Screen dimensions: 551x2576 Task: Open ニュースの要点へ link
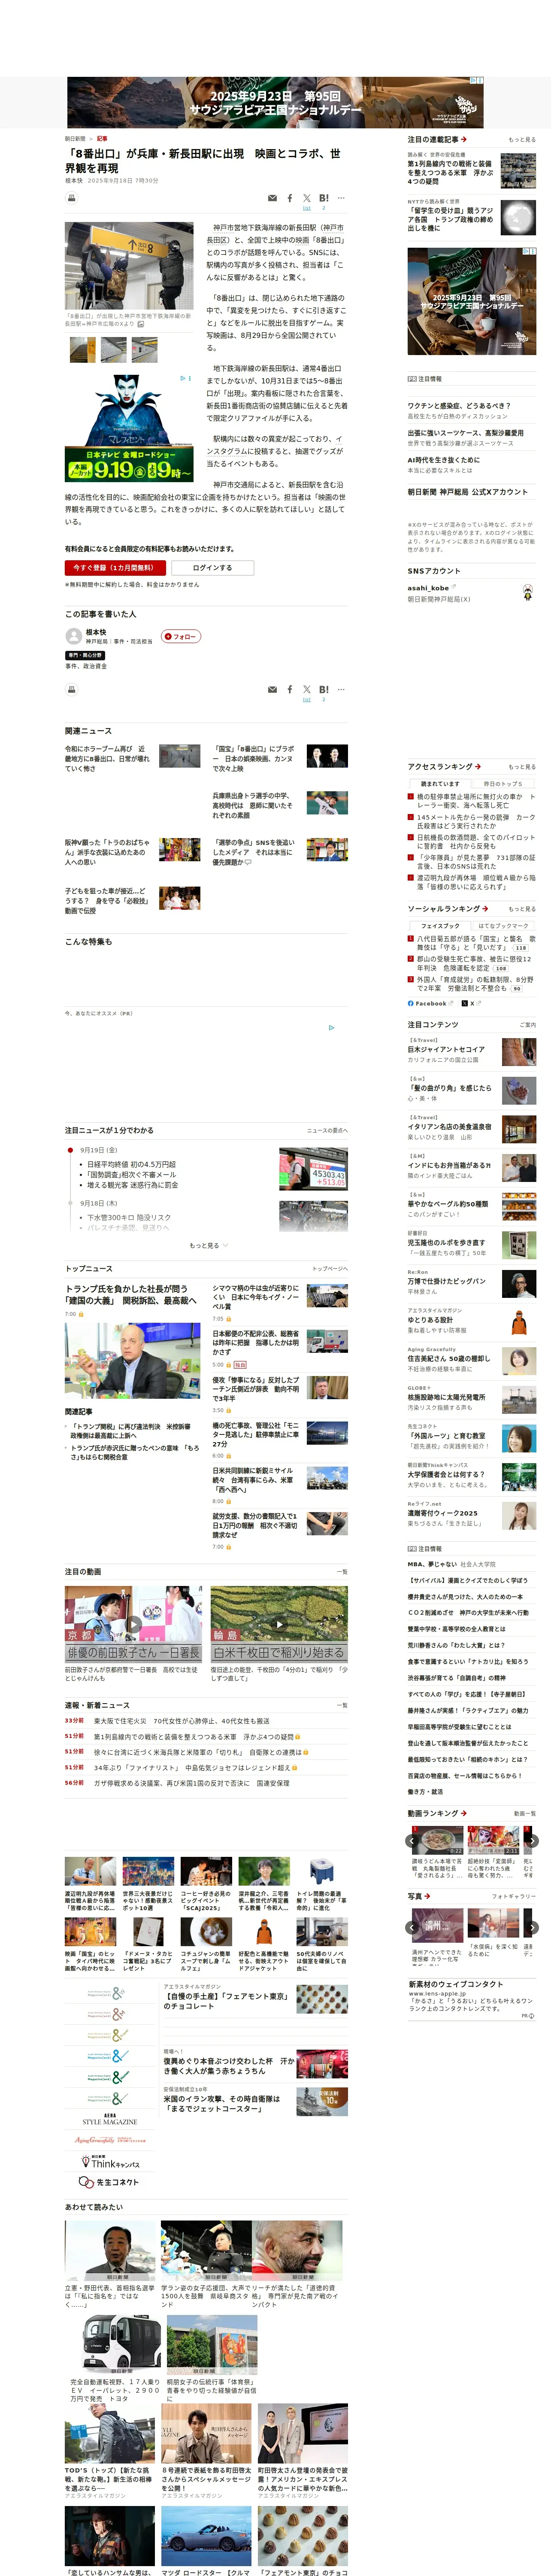click(x=327, y=1130)
